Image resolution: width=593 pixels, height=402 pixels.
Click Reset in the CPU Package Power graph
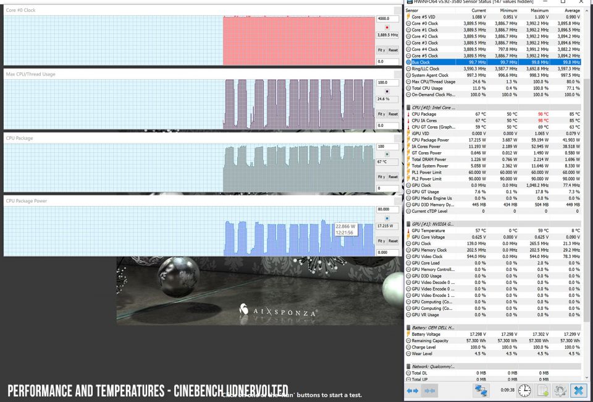pos(393,241)
